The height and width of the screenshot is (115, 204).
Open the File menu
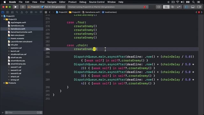pyautogui.click(x=20, y=2)
